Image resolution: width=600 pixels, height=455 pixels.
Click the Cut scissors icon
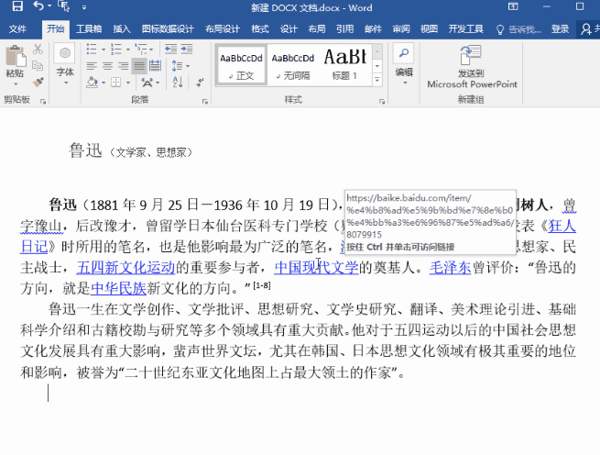[x=38, y=49]
